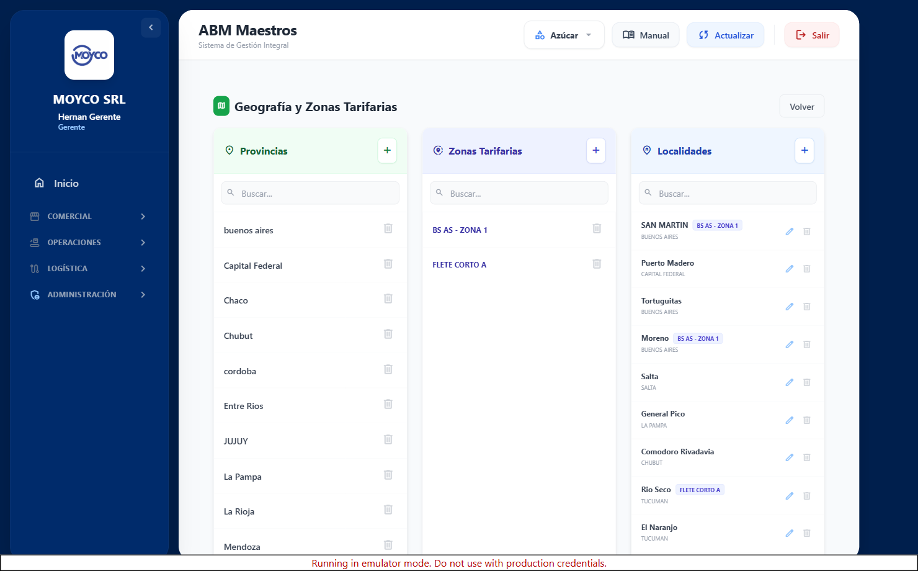This screenshot has width=918, height=571.
Task: Click the BS AS - ZONA 1 tag on Moreno
Action: [698, 338]
